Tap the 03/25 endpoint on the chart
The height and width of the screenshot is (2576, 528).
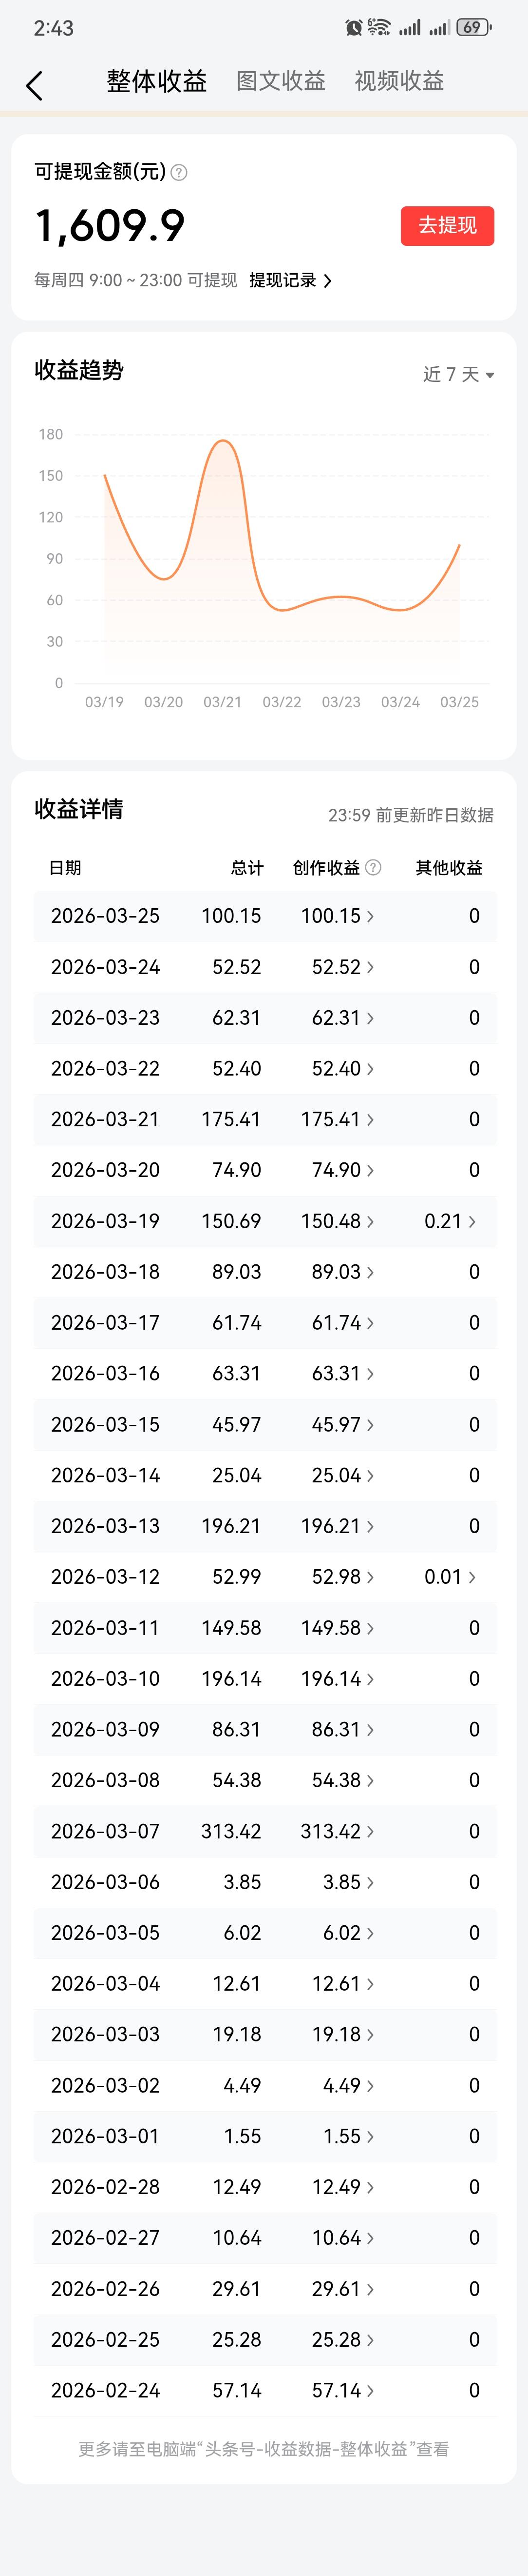pos(459,545)
